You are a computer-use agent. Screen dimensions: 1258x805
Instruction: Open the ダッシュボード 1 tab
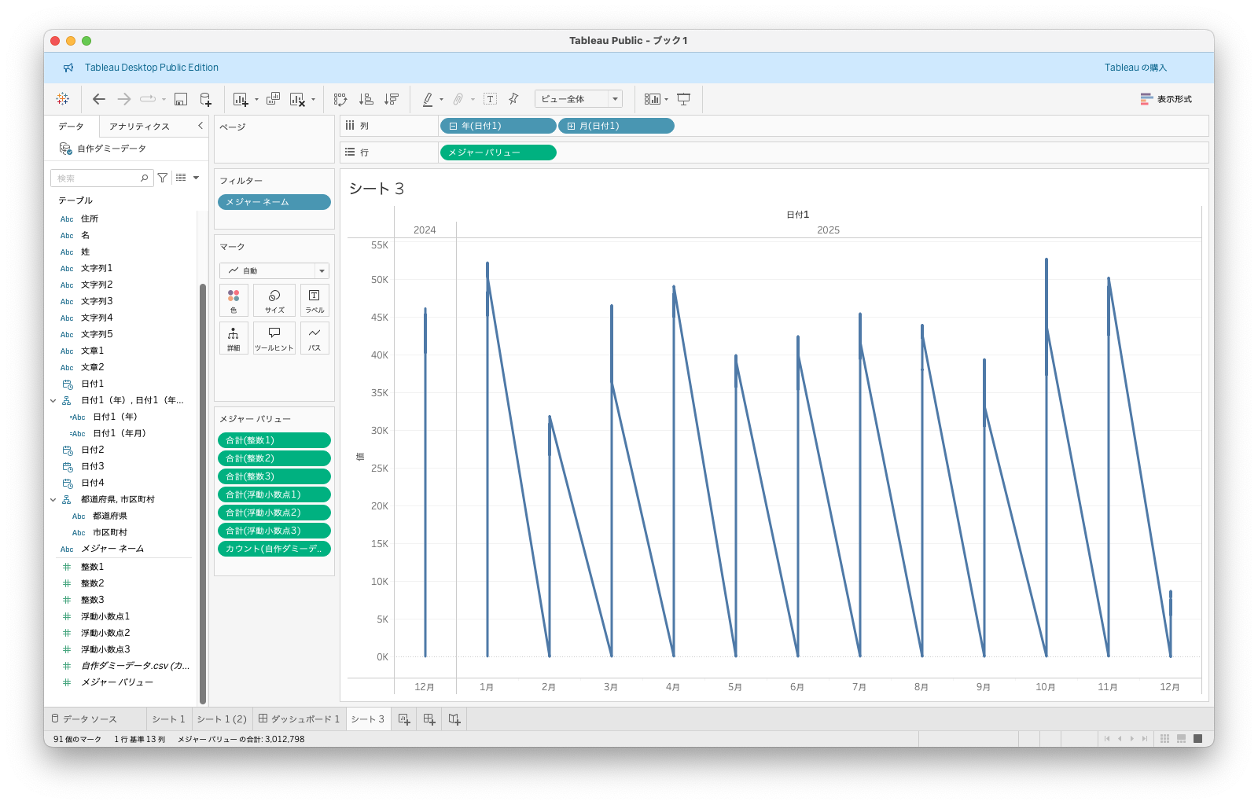[x=300, y=719]
